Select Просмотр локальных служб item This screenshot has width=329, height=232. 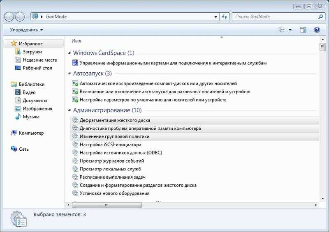point(107,169)
